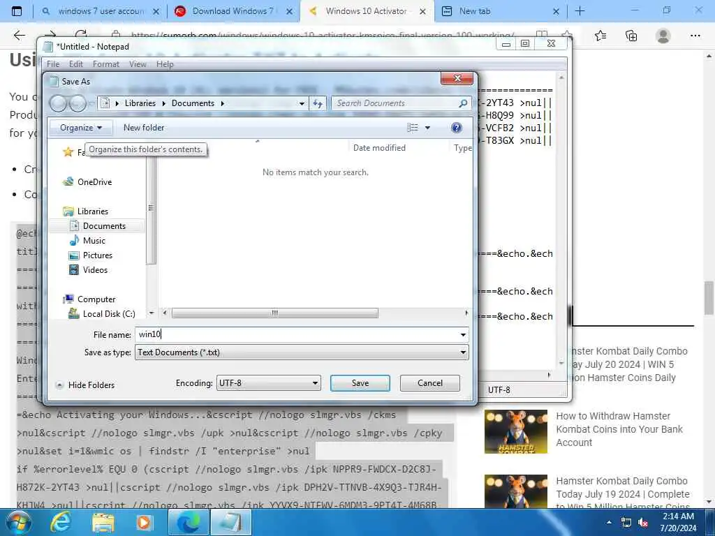
Task: Select Documents in navigation tree
Action: point(104,226)
